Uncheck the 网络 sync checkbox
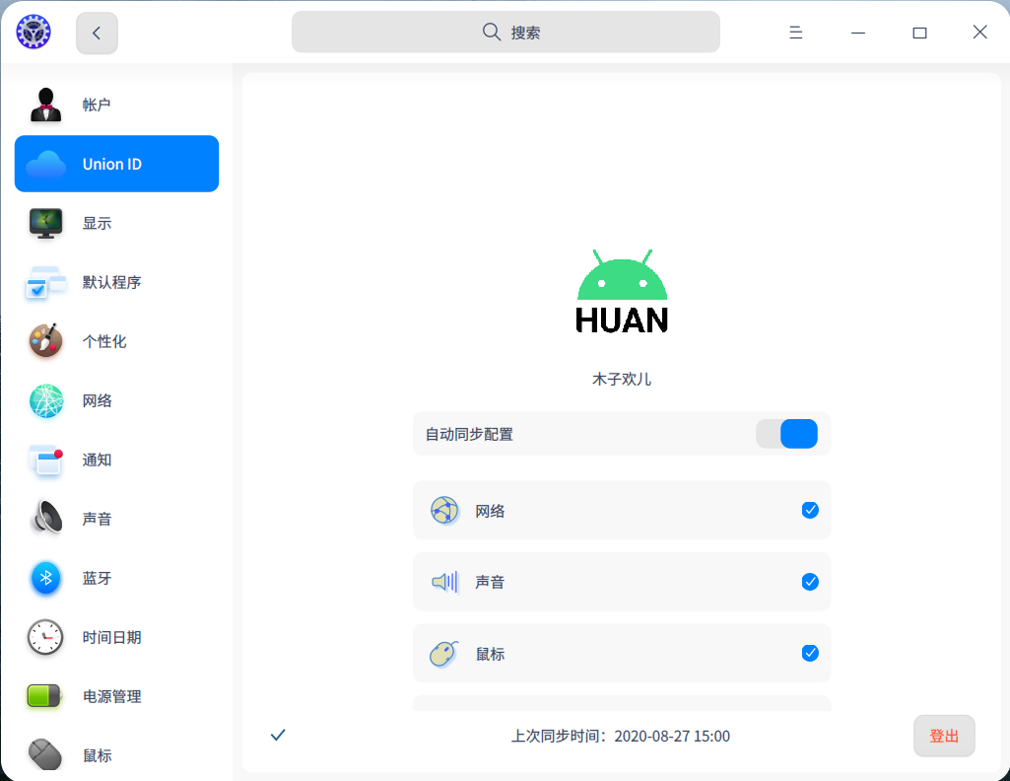1010x781 pixels. point(810,511)
